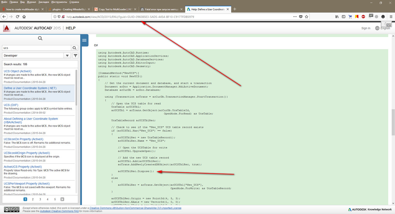
Task: Go to search results page 5
Action: click(x=55, y=199)
